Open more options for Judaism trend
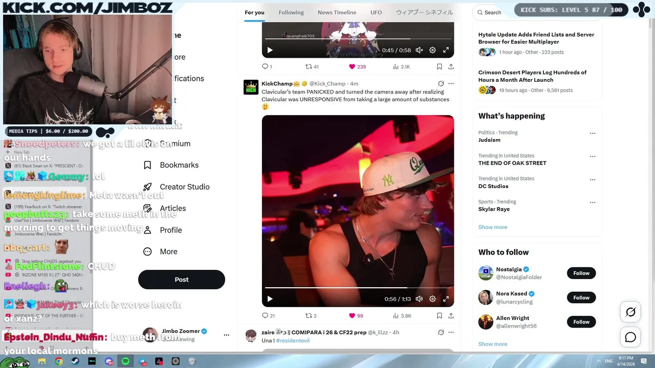 [593, 133]
